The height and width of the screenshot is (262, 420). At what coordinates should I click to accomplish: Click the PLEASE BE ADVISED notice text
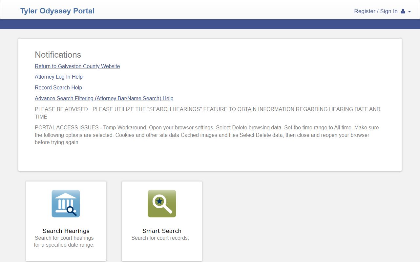(x=207, y=113)
